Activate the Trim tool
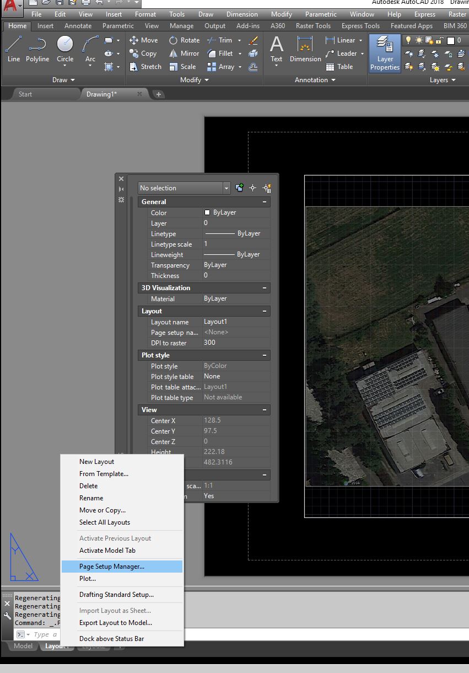 coord(223,40)
